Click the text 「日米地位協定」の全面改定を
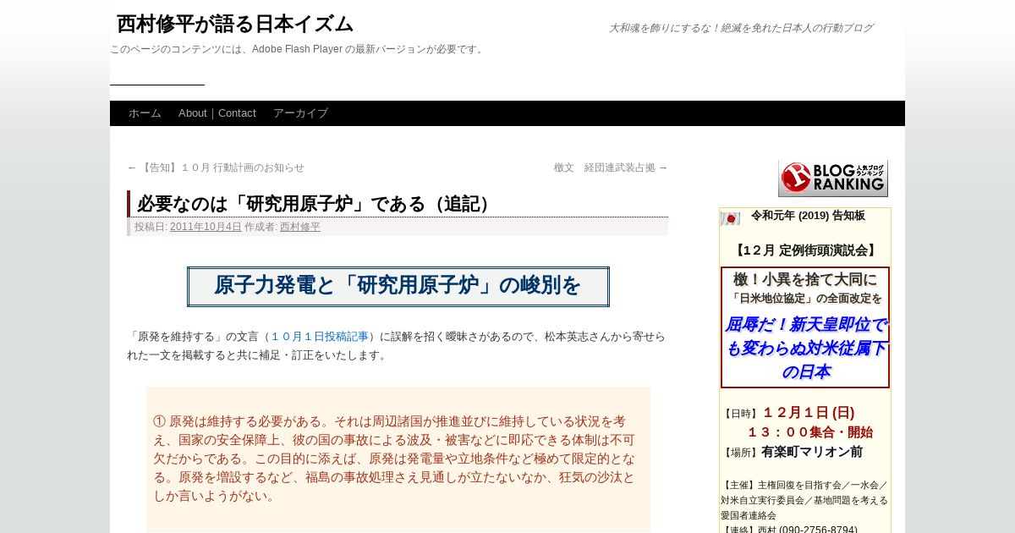The height and width of the screenshot is (533, 1015). tap(806, 299)
